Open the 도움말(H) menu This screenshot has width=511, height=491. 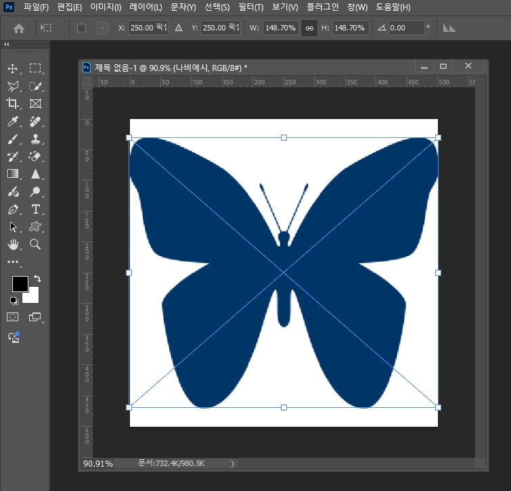[x=393, y=7]
